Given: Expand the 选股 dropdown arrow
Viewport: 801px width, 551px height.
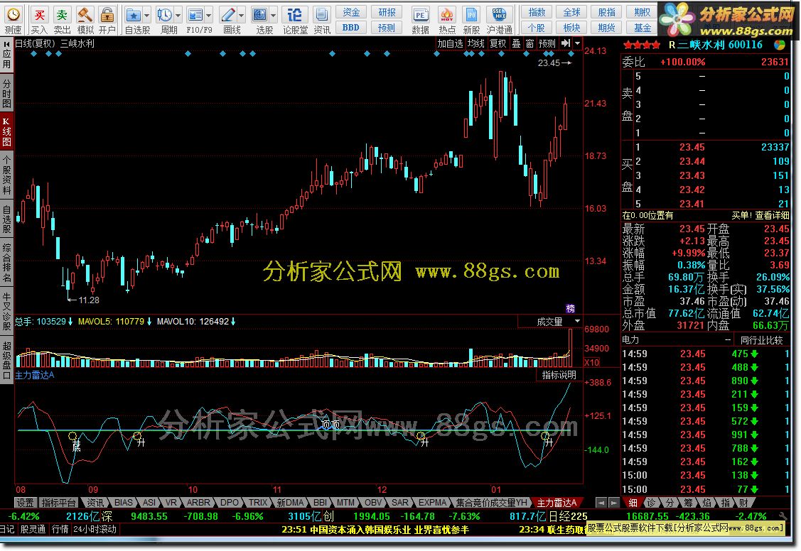Looking at the screenshot, I should [x=274, y=15].
